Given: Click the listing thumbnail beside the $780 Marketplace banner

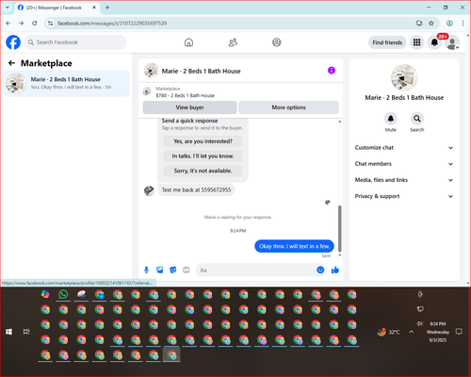Looking at the screenshot, I should (147, 91).
